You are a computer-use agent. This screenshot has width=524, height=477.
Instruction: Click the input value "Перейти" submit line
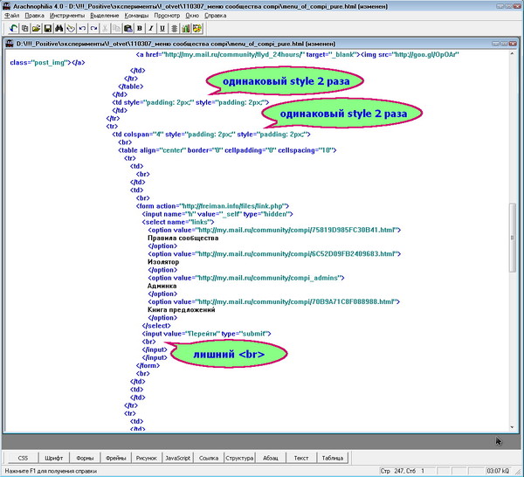pyautogui.click(x=206, y=334)
